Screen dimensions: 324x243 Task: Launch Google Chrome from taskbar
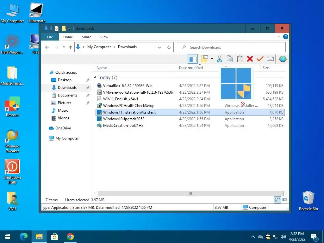coord(70,237)
